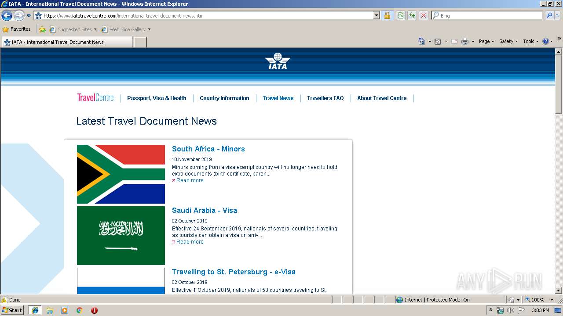Open the Tools menu
563x316 pixels.
click(x=530, y=41)
